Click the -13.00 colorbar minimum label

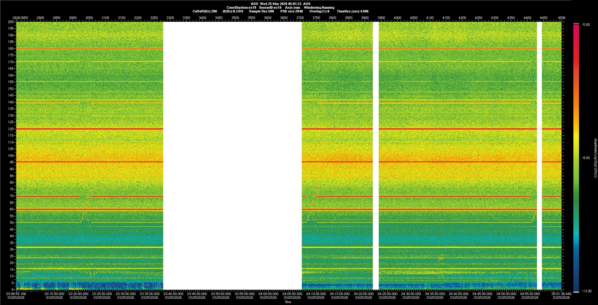pyautogui.click(x=586, y=291)
